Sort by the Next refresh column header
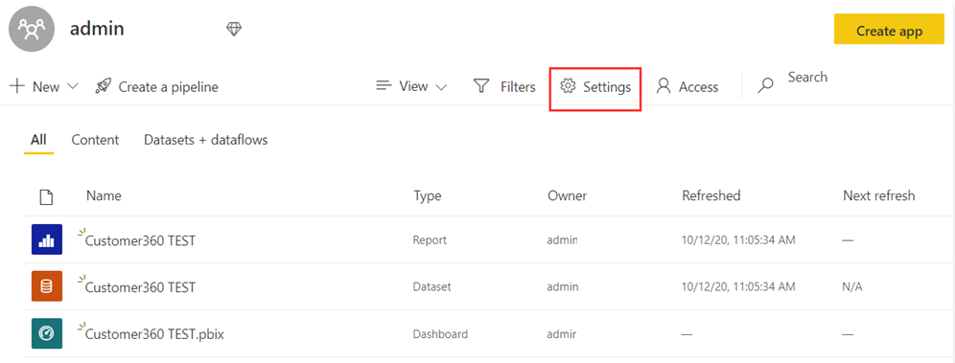 pos(879,195)
